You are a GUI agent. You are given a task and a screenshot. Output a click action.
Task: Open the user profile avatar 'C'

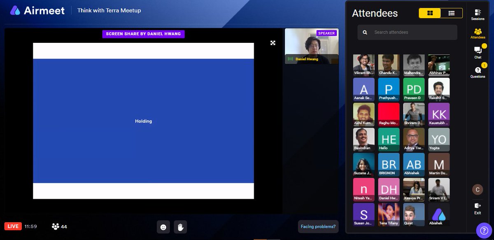477,189
